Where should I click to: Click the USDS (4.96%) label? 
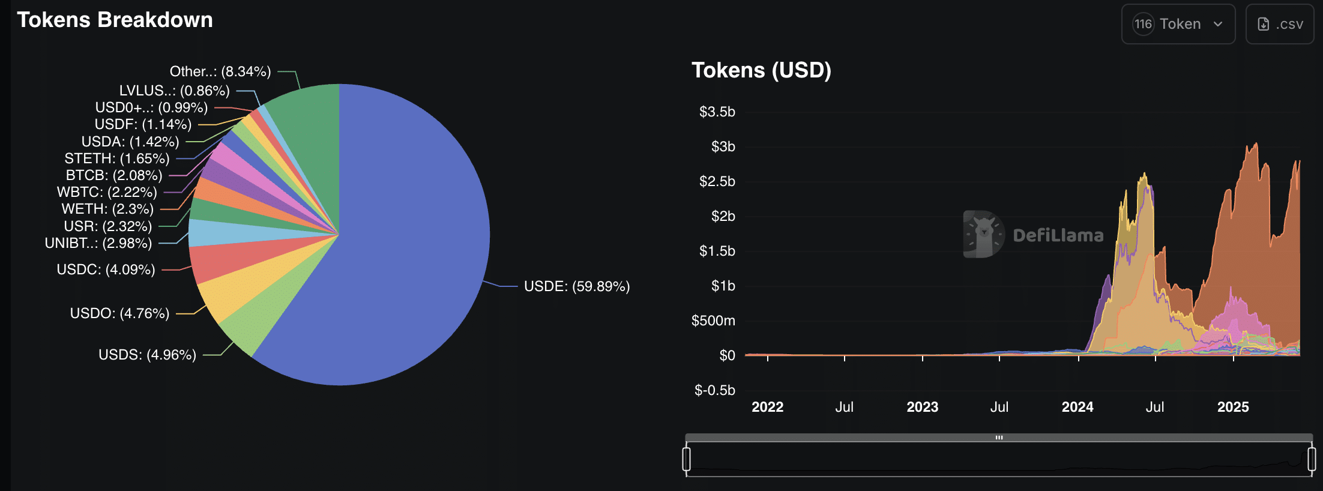tap(147, 355)
